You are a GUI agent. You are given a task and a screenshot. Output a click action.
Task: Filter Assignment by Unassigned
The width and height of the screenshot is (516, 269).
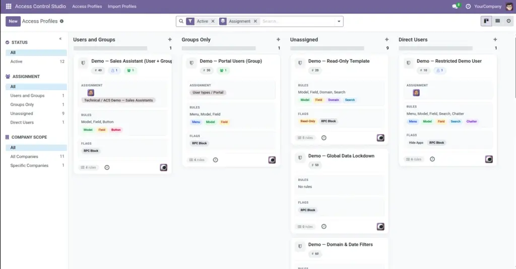click(36, 113)
